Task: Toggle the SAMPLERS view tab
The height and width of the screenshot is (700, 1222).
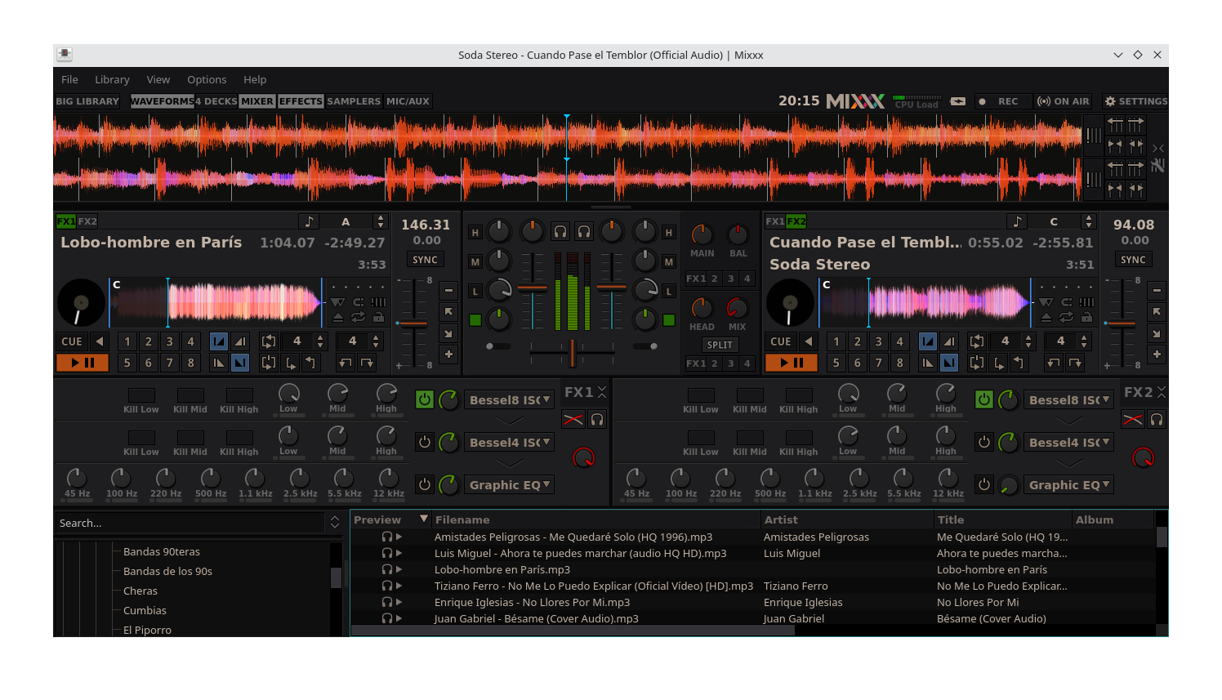Action: tap(354, 101)
